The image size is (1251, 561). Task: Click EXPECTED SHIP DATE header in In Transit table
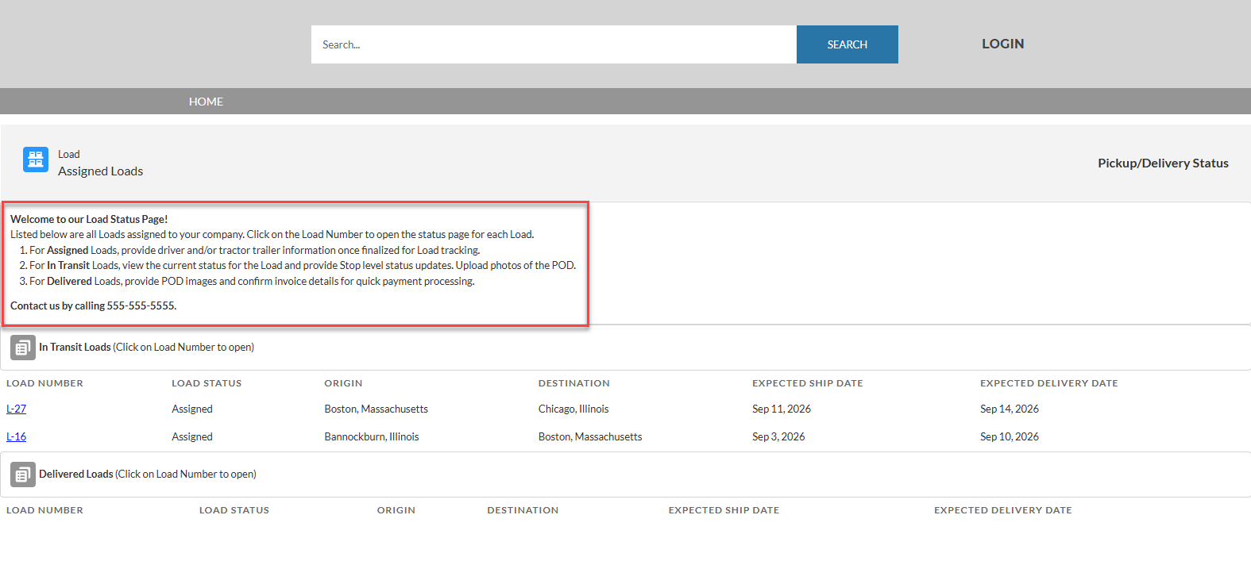(808, 383)
